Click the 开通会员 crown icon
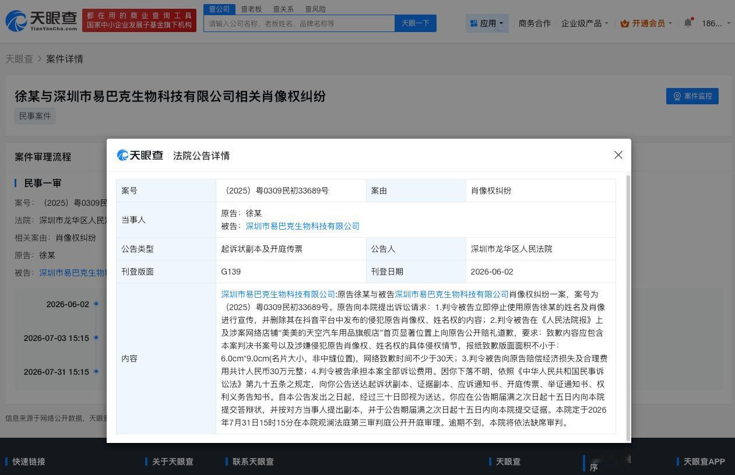The image size is (735, 475). pyautogui.click(x=625, y=23)
